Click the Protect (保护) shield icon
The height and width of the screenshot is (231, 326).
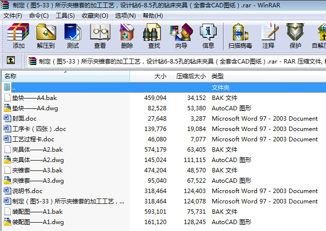point(295,32)
